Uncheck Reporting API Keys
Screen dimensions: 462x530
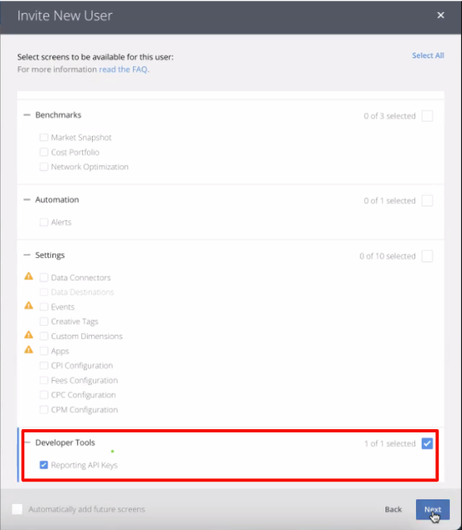44,465
